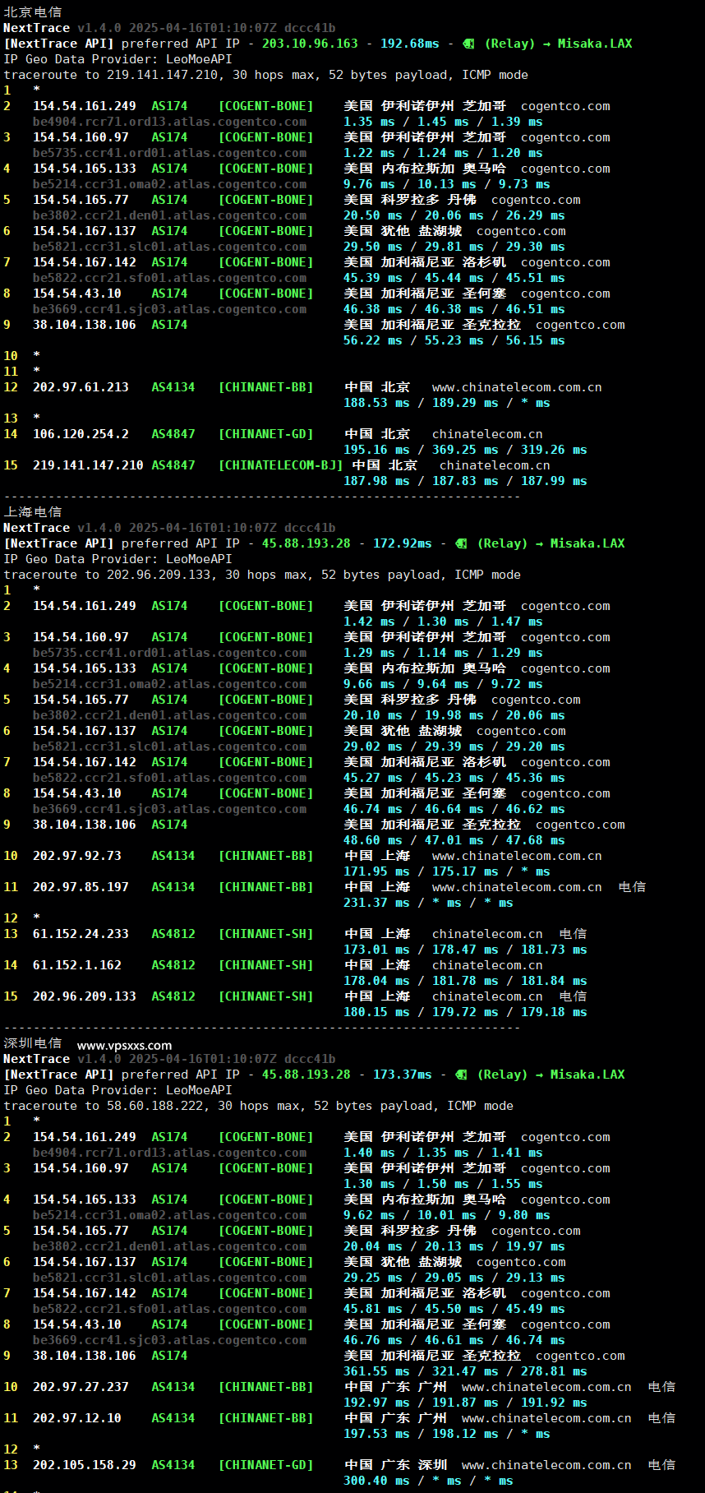Select the latency value 173.01 ms

tap(376, 950)
